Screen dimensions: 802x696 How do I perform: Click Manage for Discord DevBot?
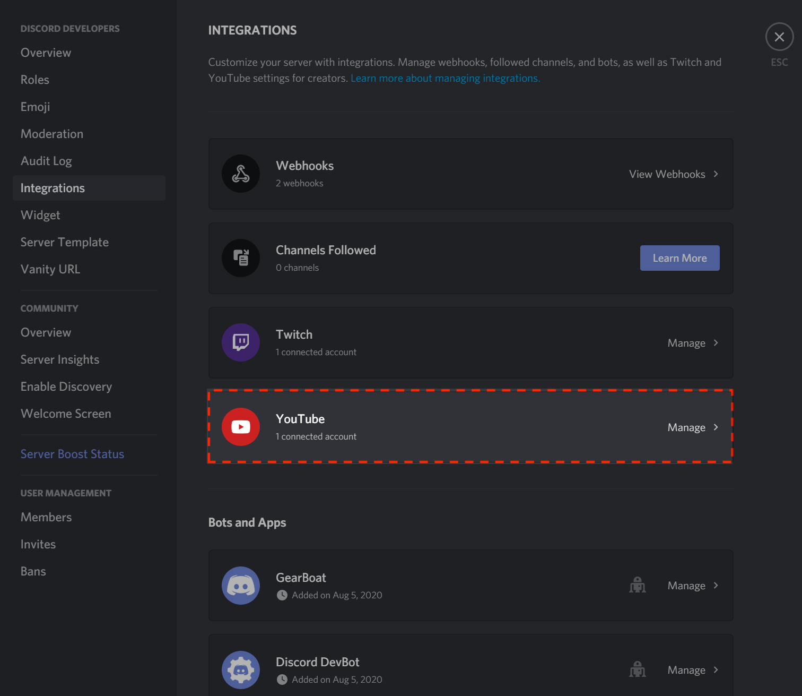[686, 670]
